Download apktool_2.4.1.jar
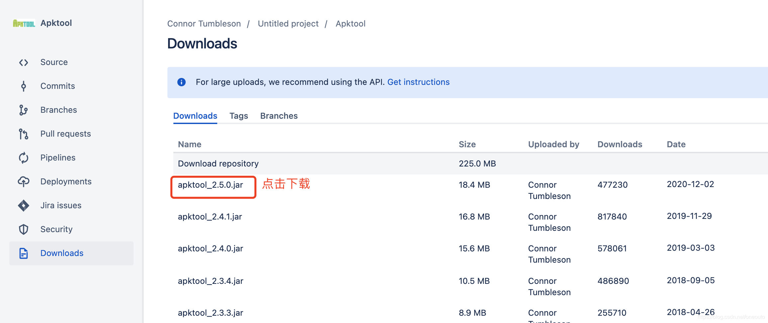 click(210, 217)
